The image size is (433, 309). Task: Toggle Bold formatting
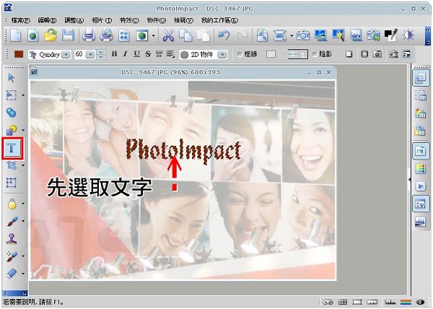coord(114,54)
